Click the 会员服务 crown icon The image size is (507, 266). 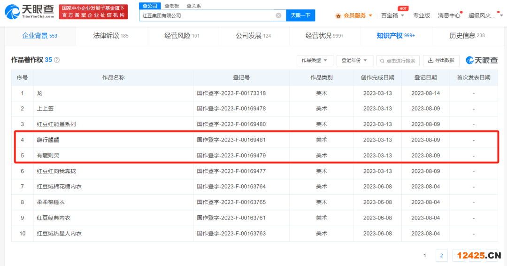pos(338,16)
